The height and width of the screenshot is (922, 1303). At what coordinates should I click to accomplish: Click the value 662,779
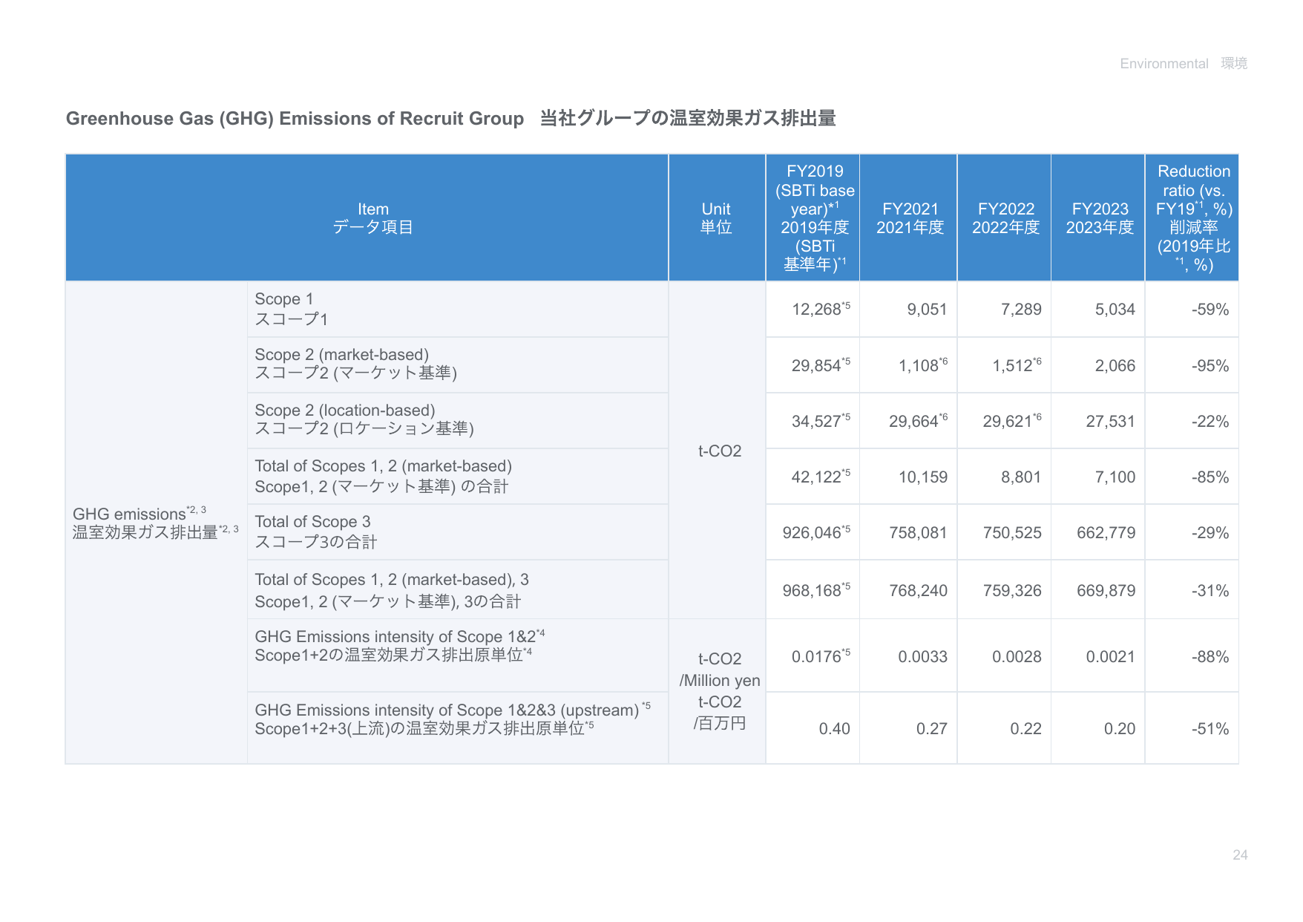(x=1106, y=532)
